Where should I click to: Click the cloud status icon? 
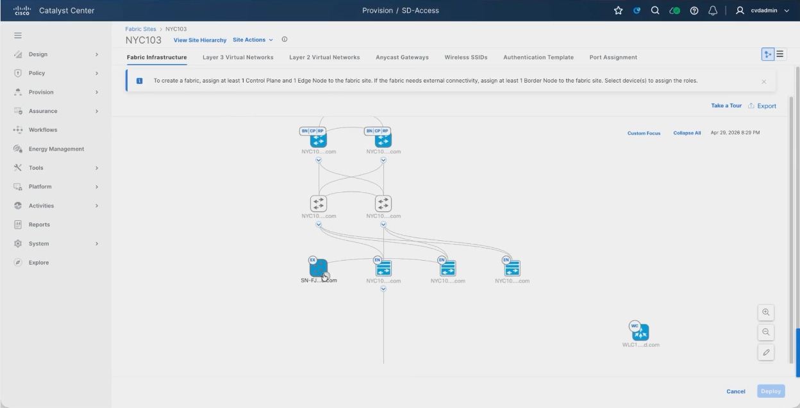click(674, 10)
